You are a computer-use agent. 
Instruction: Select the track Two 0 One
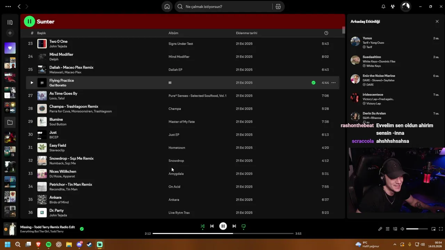pos(58,41)
